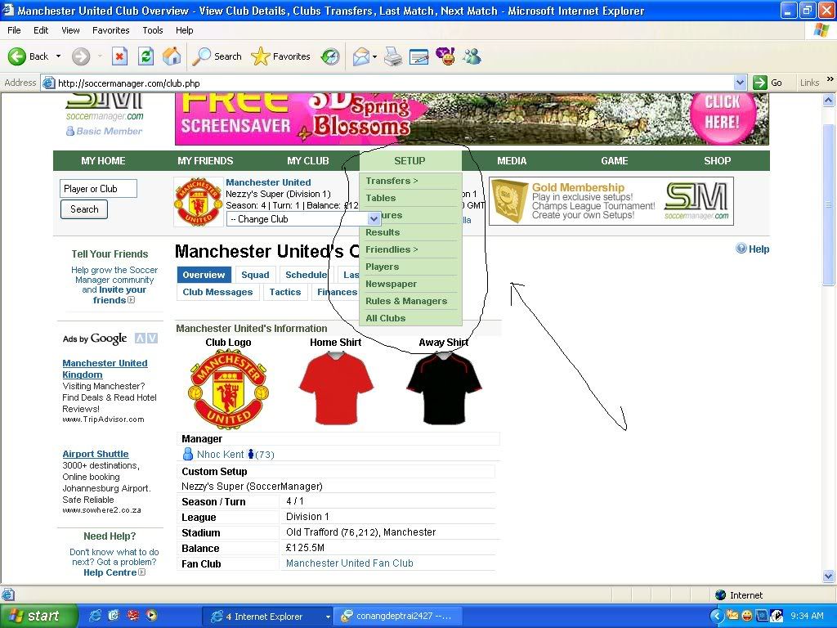837x628 pixels.
Task: Click the blue Help question icon
Action: (x=741, y=249)
